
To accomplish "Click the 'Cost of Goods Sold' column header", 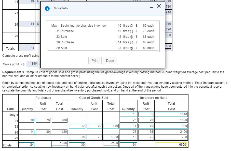I will pyautogui.click(x=94, y=98).
